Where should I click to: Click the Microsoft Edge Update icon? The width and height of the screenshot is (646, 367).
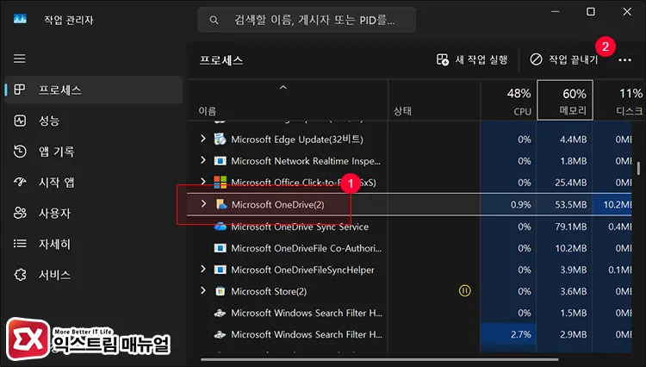[220, 140]
